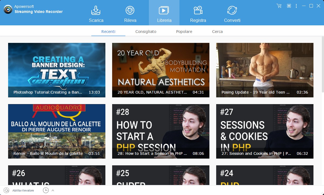Open the Photoshop Tutorial banner video
Viewport: 324px width, 195px height.
(x=57, y=70)
